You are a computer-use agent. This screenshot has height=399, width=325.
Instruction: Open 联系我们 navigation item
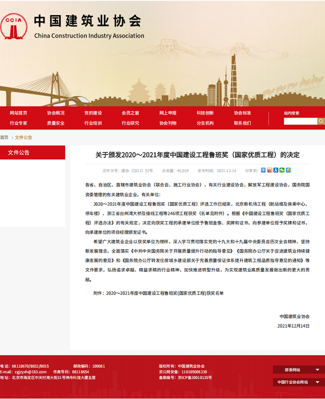242,123
